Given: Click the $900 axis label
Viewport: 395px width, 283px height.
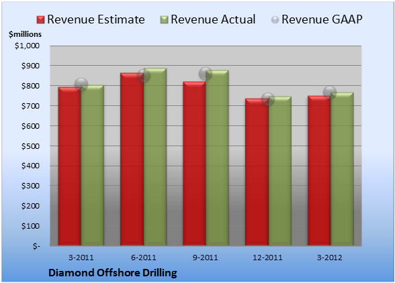Looking at the screenshot, I should point(30,66).
